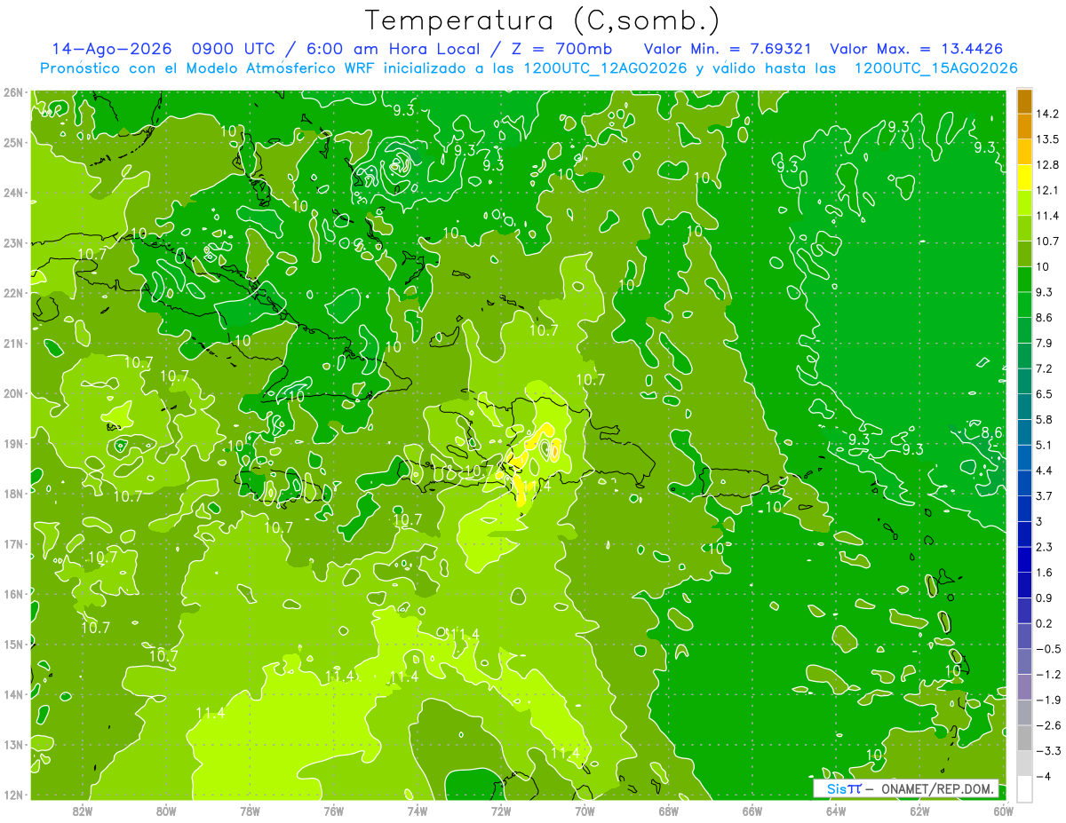The width and height of the screenshot is (1066, 823).
Task: Select the '14-Ago-2026' forecast date text
Action: [x=110, y=49]
